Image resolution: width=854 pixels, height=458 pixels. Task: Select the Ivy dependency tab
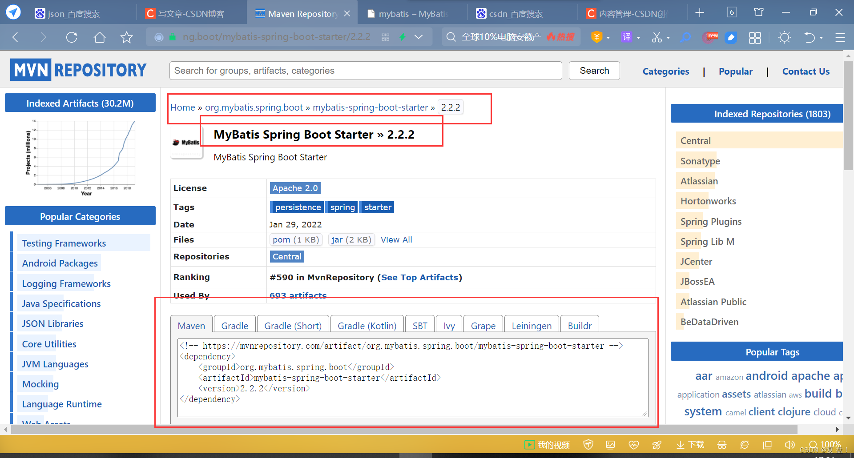pyautogui.click(x=449, y=326)
